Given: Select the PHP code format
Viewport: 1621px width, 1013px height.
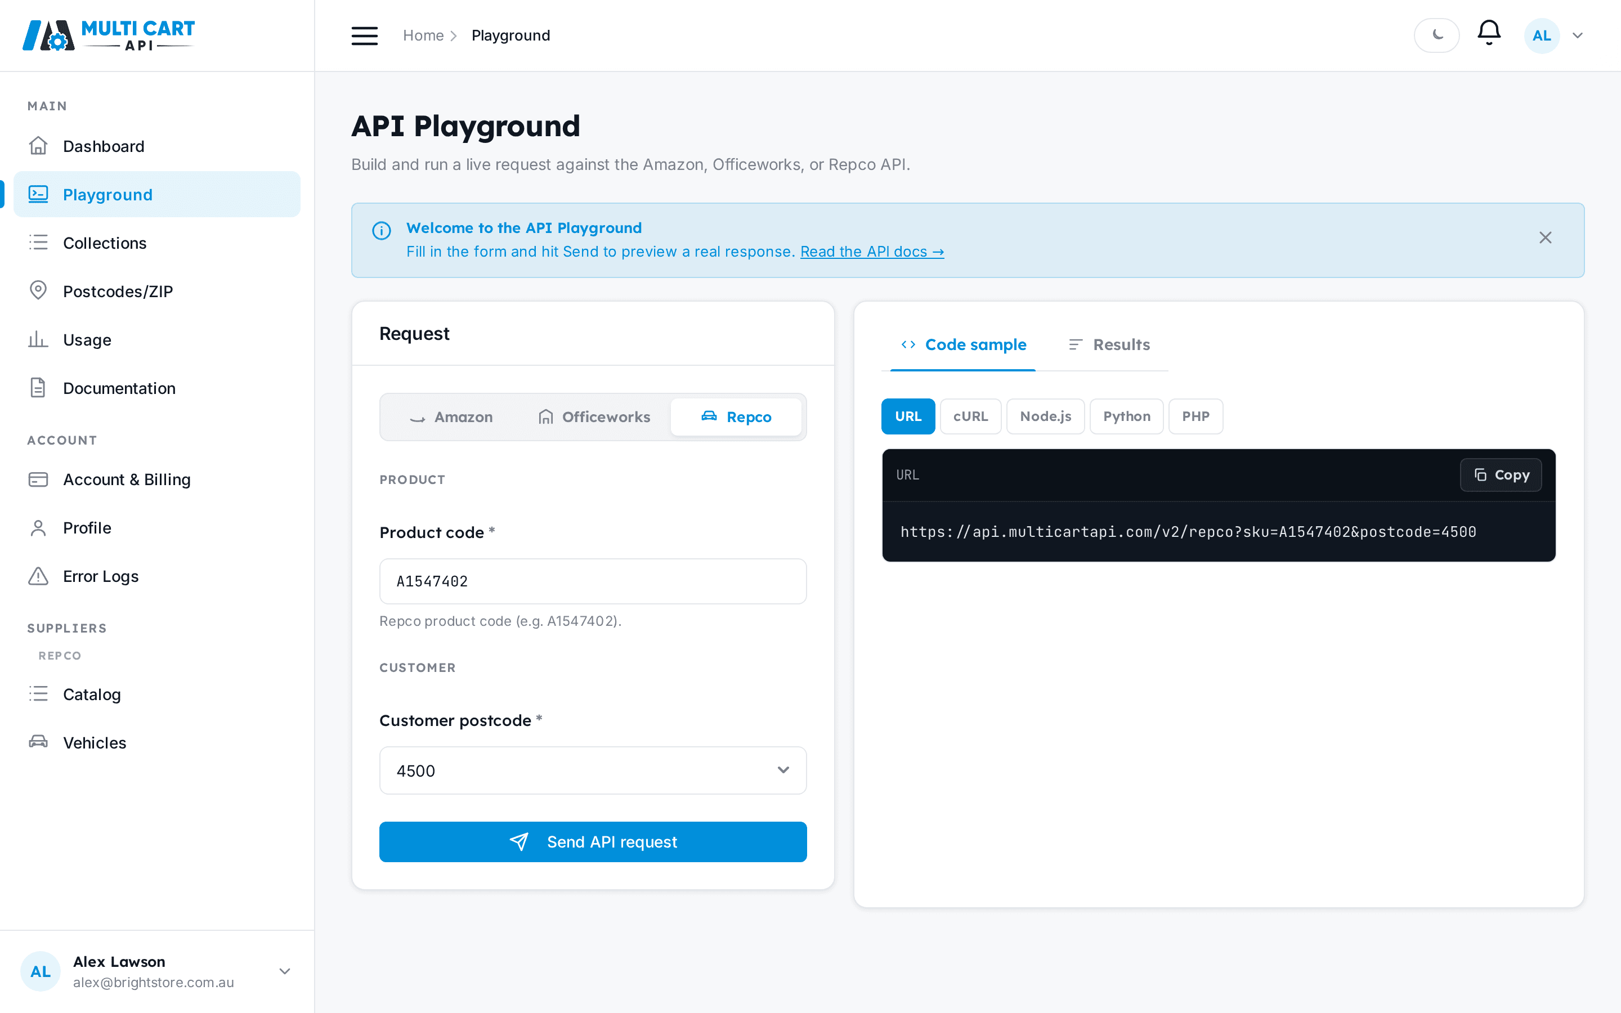Looking at the screenshot, I should point(1195,416).
